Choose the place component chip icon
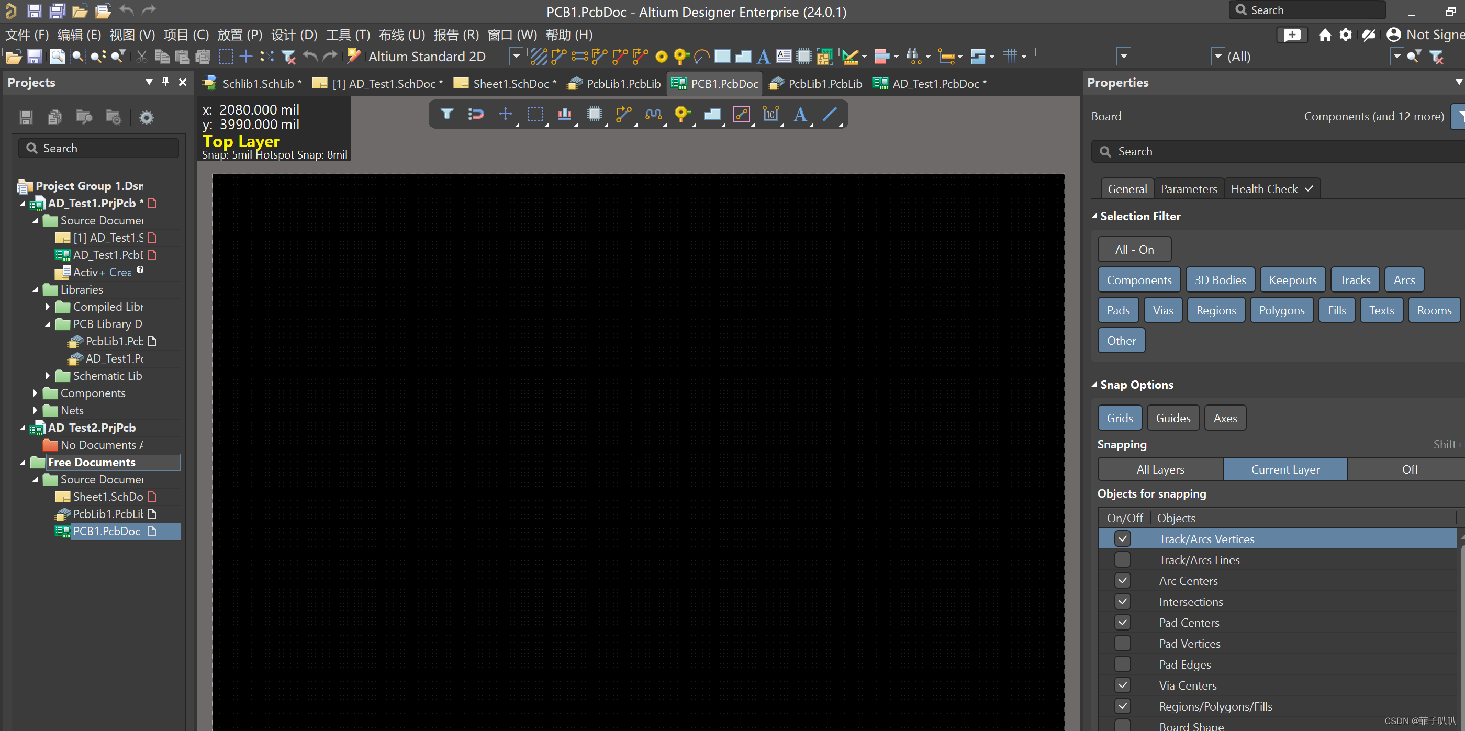 (594, 114)
